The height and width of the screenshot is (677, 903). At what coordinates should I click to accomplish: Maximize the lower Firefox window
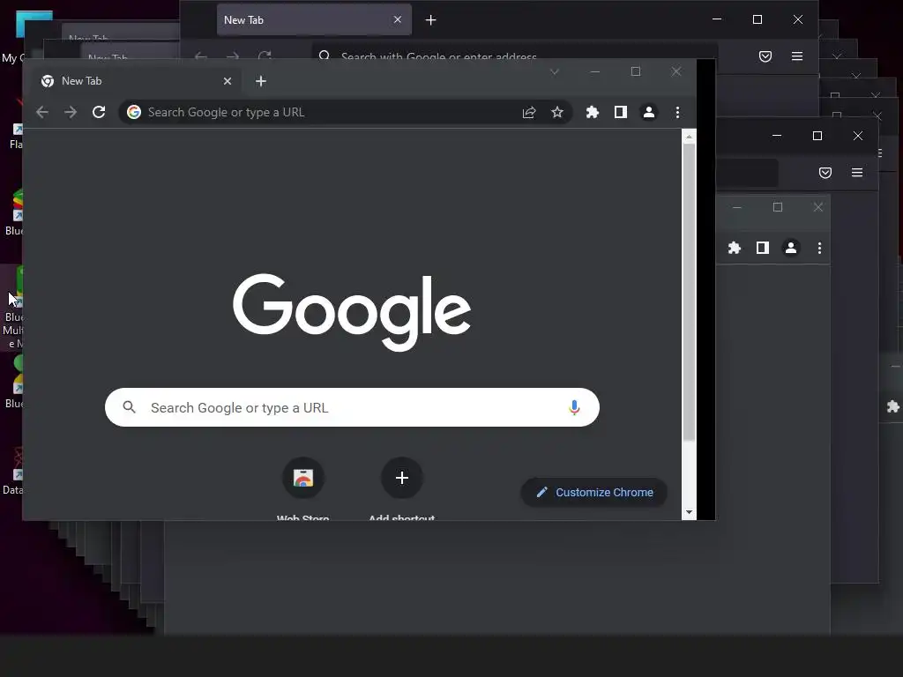point(817,136)
